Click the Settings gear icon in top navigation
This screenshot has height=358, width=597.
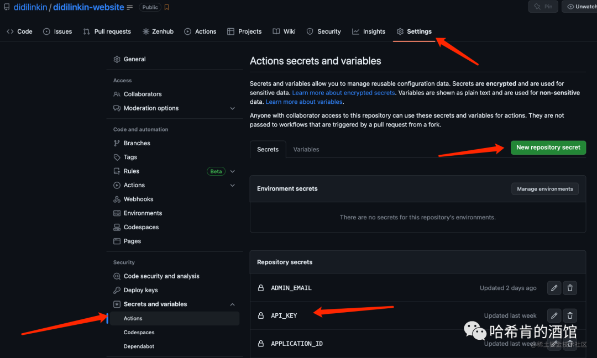400,31
